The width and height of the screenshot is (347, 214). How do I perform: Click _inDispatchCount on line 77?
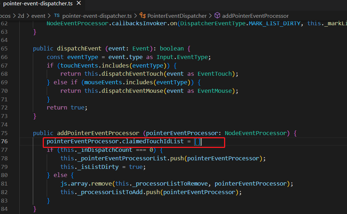[x=105, y=150]
